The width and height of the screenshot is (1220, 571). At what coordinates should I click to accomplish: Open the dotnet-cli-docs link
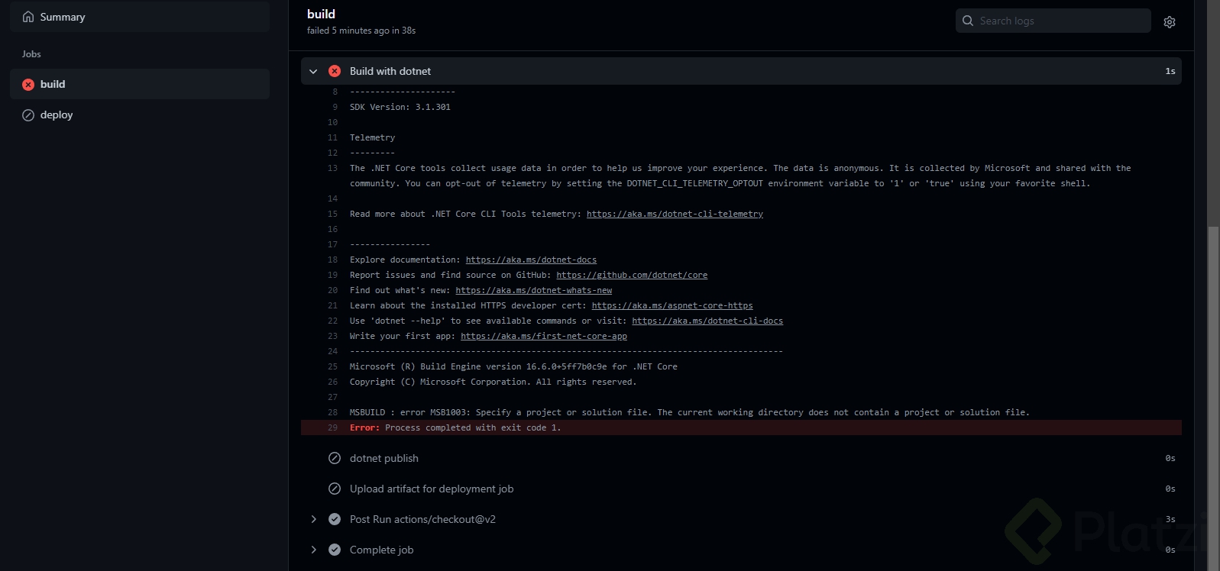(x=707, y=321)
